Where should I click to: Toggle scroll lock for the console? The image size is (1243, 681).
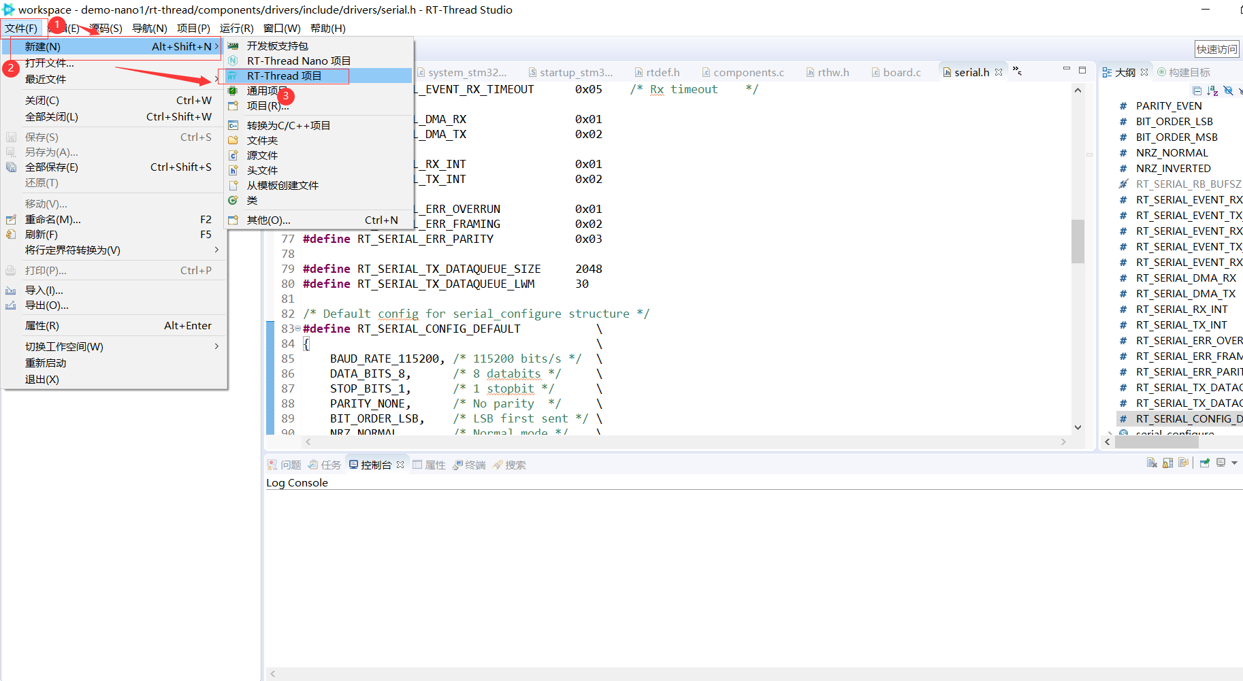1167,463
